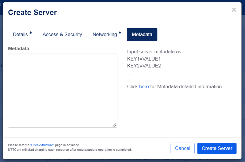This screenshot has width=245, height=162.
Task: Click the NTTCom charging notice text
Action: coord(70,150)
